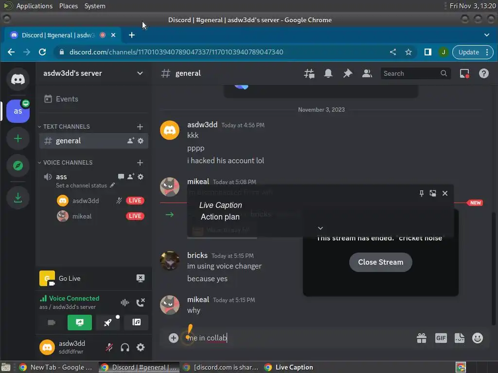
Task: Select the 'as' server icon
Action: (18, 111)
